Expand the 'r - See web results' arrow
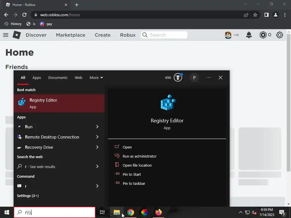Screen dimensions: 291x218 pyautogui.click(x=97, y=166)
